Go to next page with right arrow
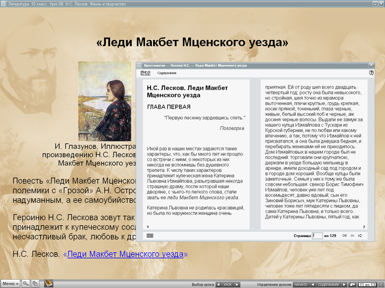 360,236
